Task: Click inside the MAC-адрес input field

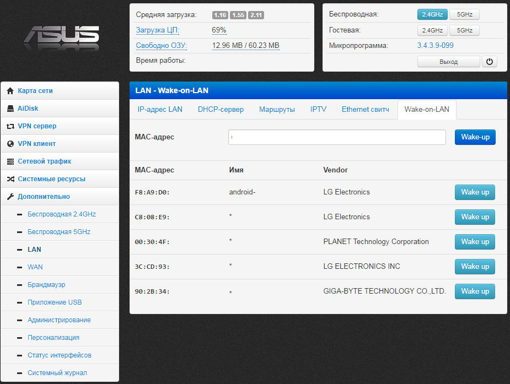Action: click(x=337, y=137)
